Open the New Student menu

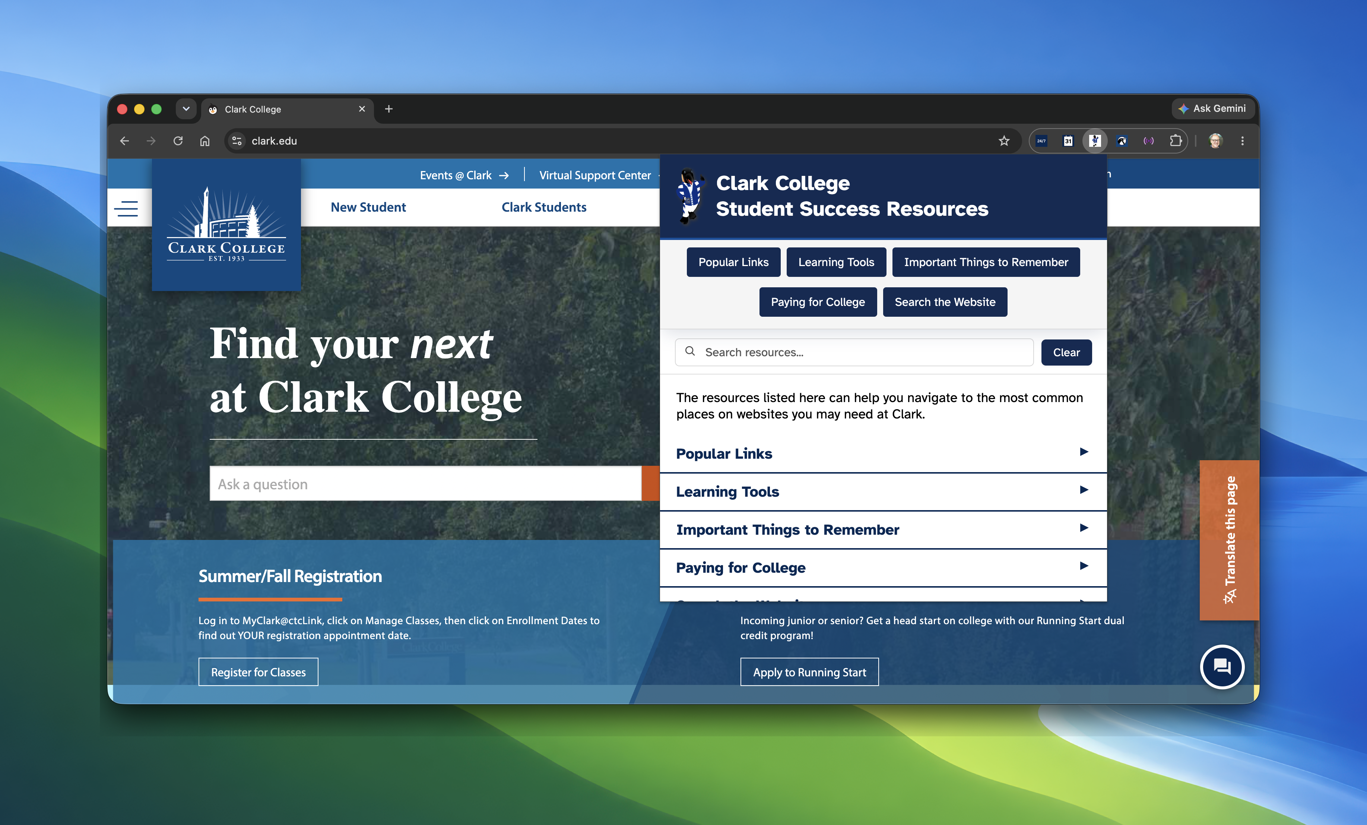click(368, 207)
